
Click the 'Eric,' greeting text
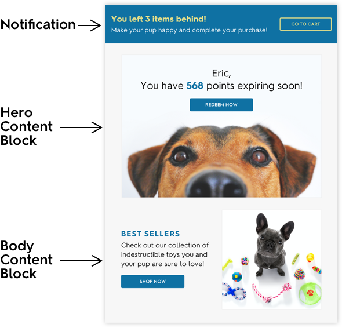pos(221,73)
